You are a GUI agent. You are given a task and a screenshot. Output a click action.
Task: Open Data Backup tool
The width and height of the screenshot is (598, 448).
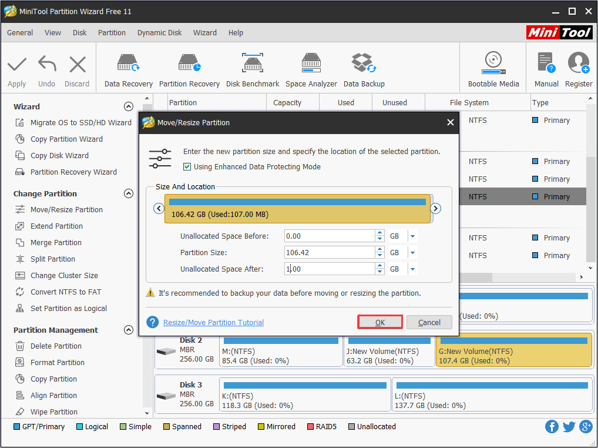coord(364,71)
